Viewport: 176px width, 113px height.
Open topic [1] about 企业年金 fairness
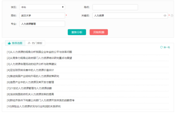click(39, 52)
